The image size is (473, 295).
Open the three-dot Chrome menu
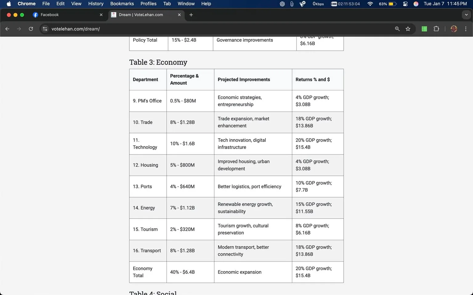point(466,29)
